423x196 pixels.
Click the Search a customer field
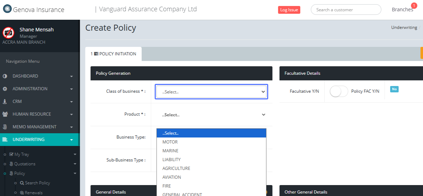[346, 10]
